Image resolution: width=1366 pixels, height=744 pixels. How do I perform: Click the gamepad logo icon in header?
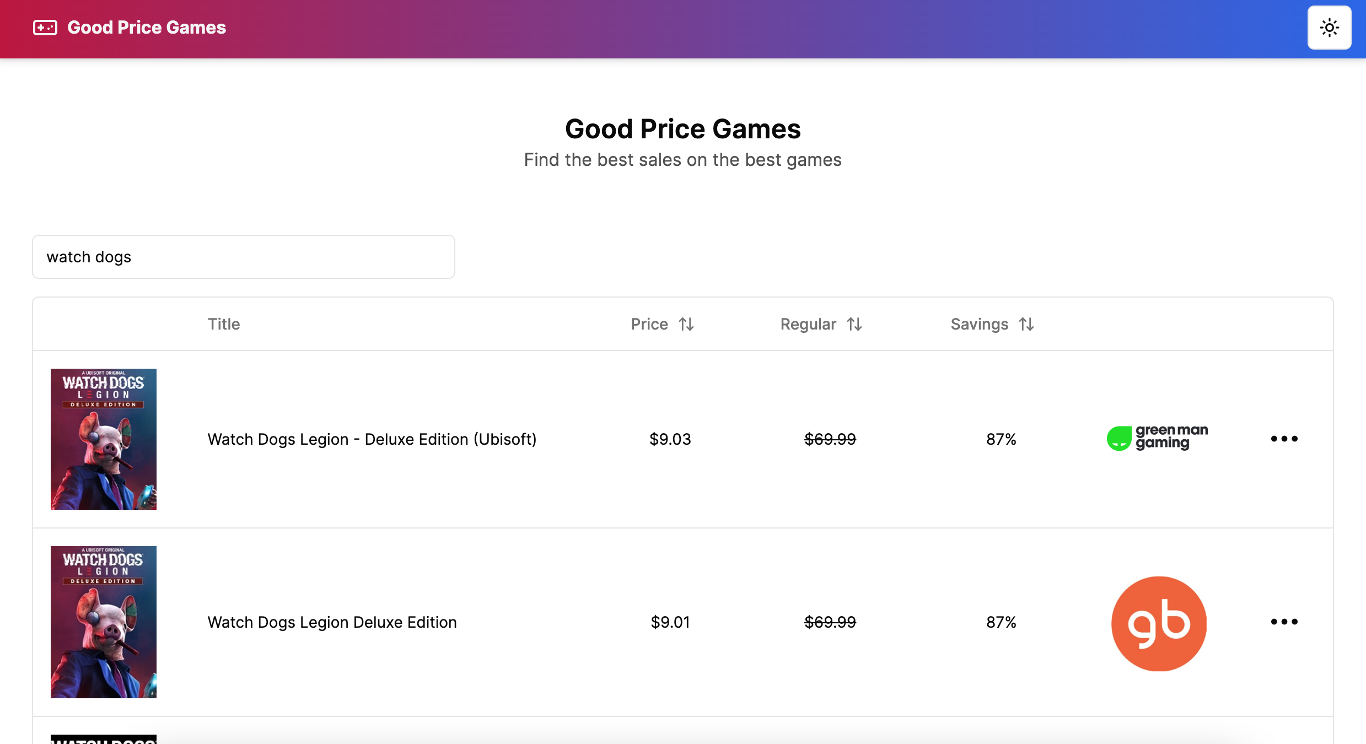[45, 28]
